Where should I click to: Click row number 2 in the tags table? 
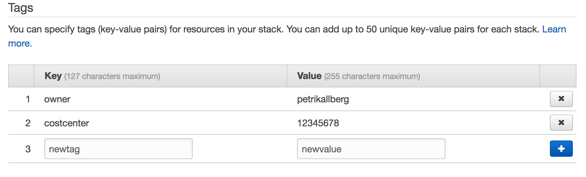point(28,123)
